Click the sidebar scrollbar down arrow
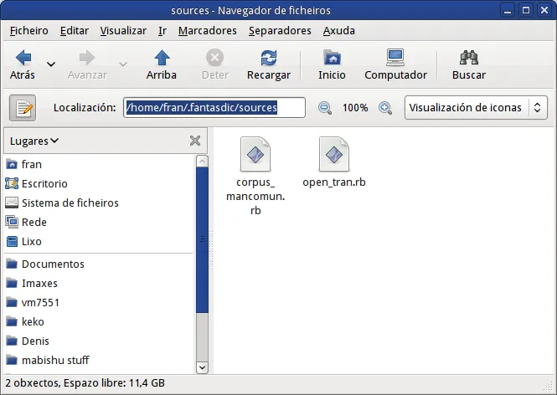The image size is (557, 395). 202,367
